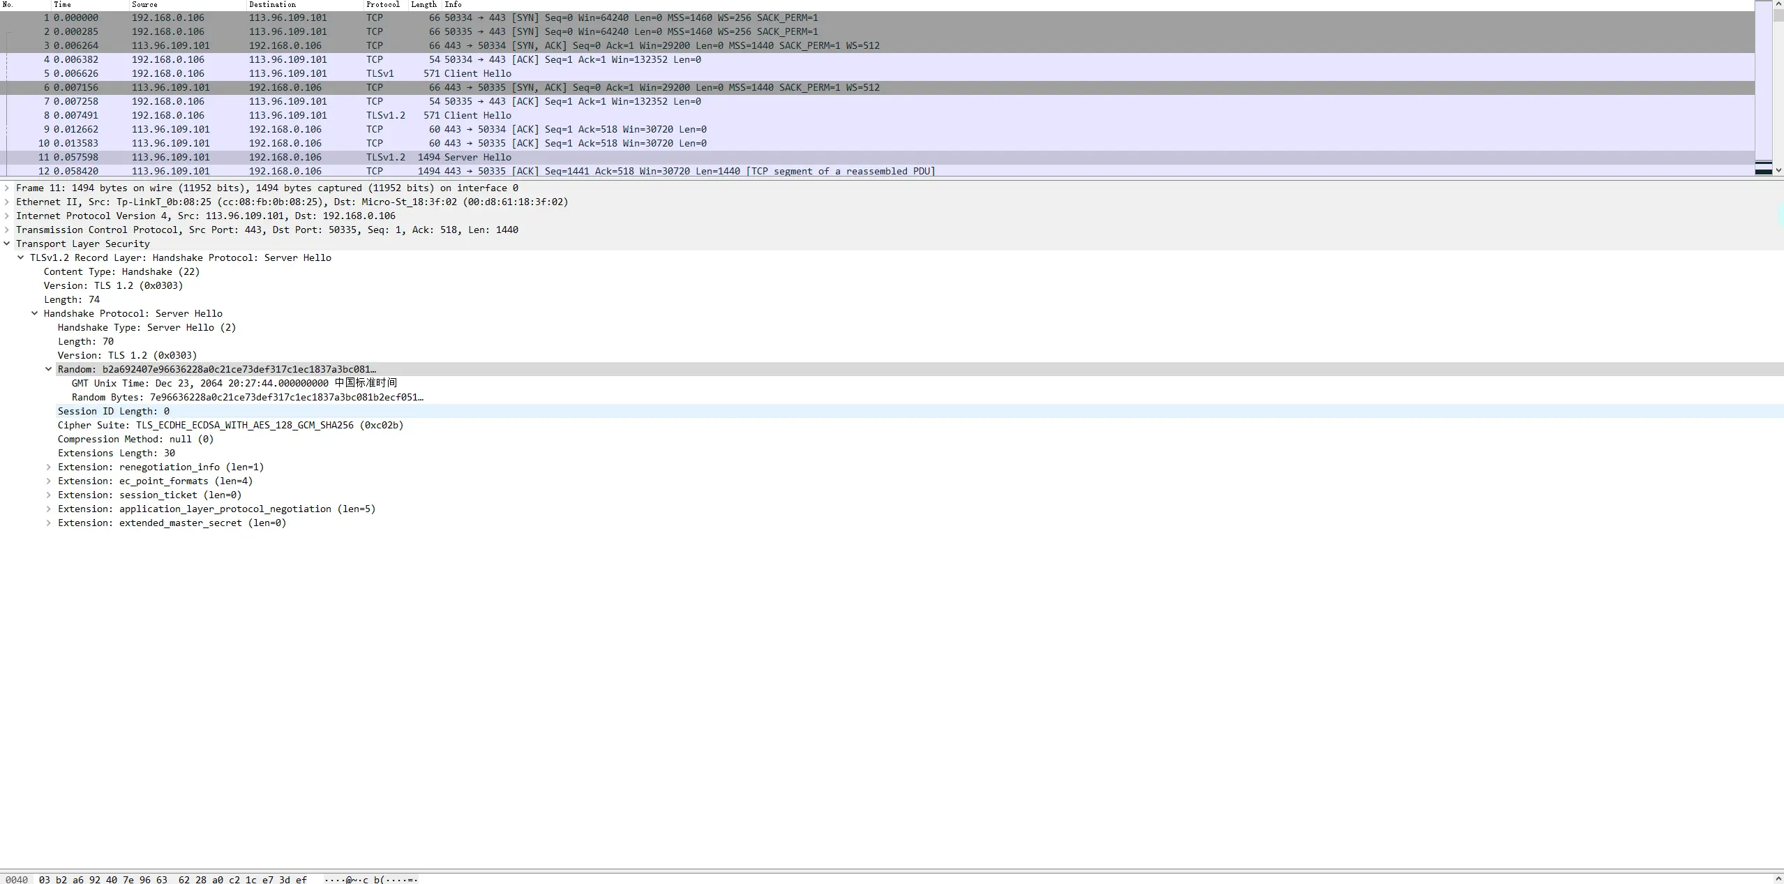Sort packets by Time column header
This screenshot has width=1784, height=884.
(63, 4)
